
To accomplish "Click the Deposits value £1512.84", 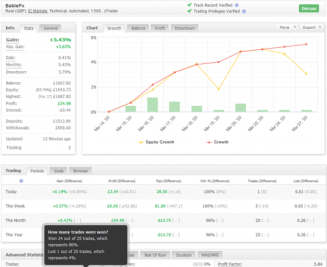I will 62,121.
